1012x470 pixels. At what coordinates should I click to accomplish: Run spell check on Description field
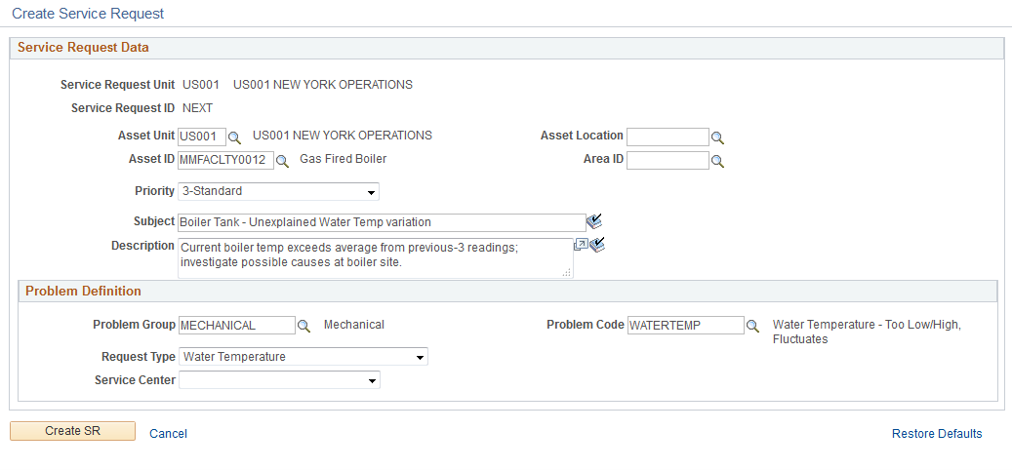597,245
